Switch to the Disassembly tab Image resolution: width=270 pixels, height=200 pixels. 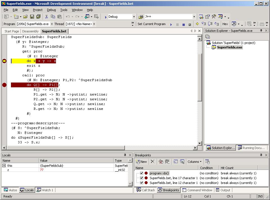30,31
